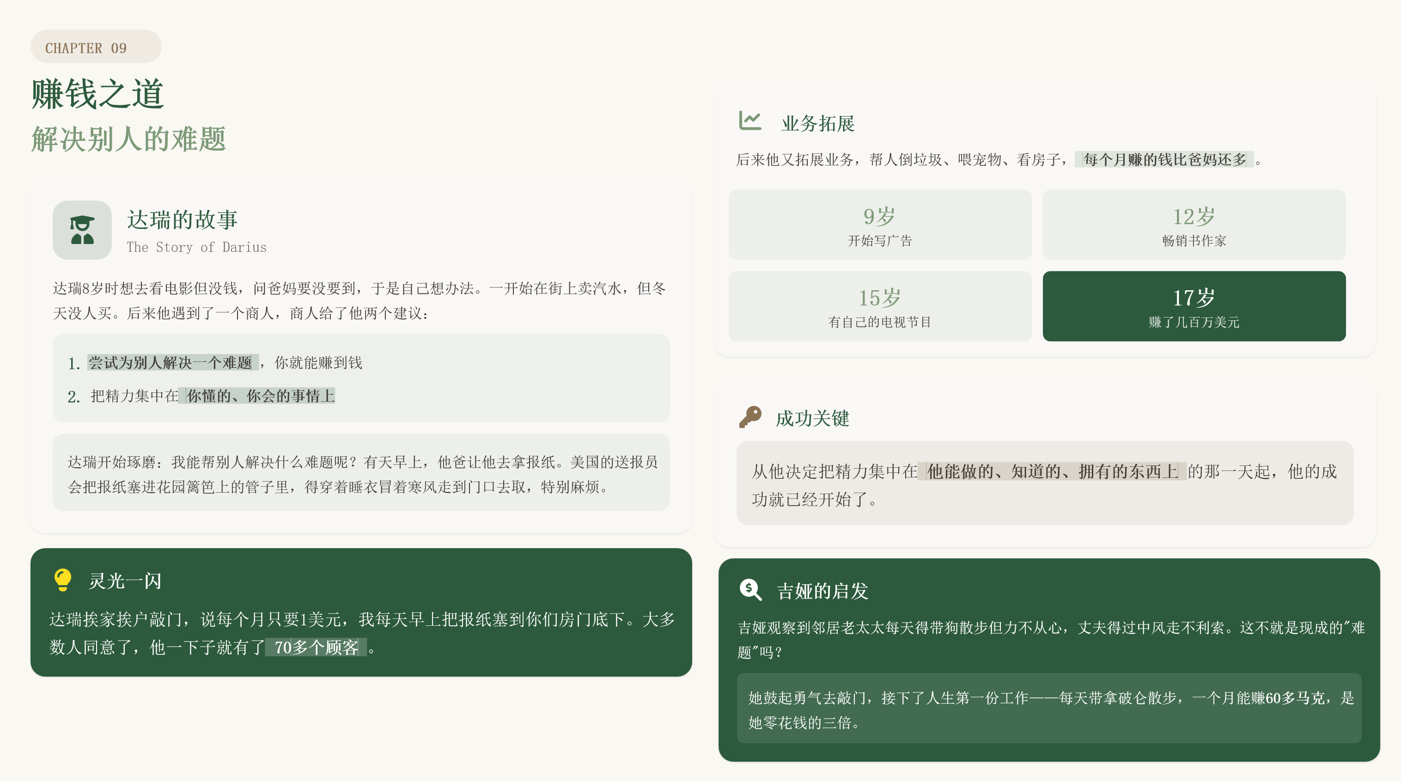Click the paragraph box about 拿报纸
Viewport: 1401px width, 782px height.
361,473
